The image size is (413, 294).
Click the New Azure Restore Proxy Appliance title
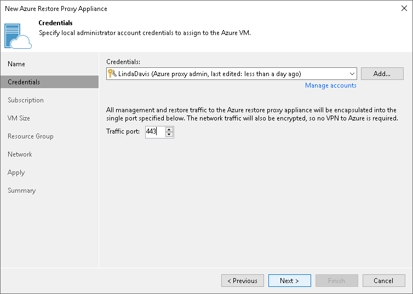click(56, 9)
